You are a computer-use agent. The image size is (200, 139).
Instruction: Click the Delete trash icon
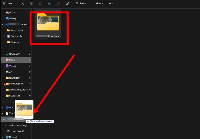(x=67, y=3)
